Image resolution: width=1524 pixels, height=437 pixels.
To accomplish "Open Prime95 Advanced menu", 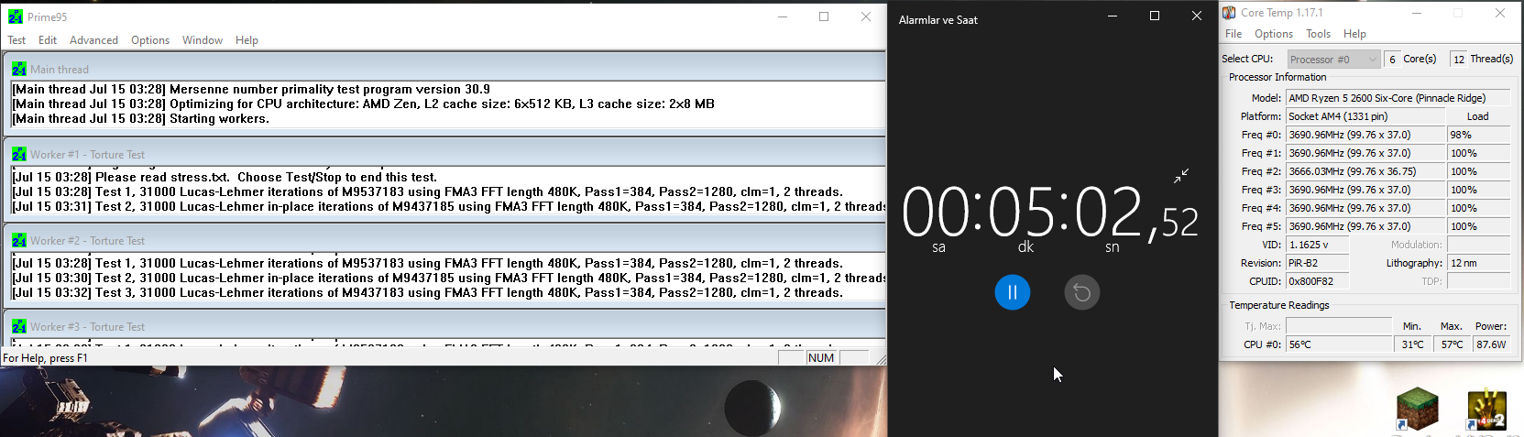I will (x=93, y=40).
